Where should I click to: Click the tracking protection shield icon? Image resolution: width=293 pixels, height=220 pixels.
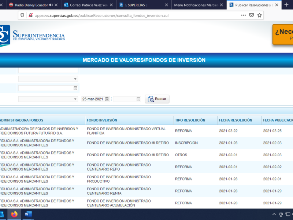point(23,15)
